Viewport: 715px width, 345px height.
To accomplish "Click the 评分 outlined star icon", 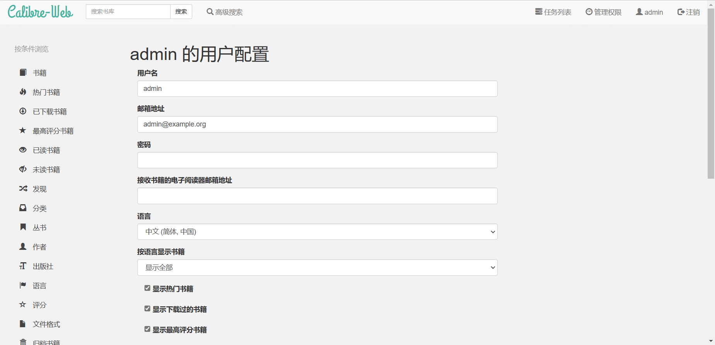I will tap(23, 304).
